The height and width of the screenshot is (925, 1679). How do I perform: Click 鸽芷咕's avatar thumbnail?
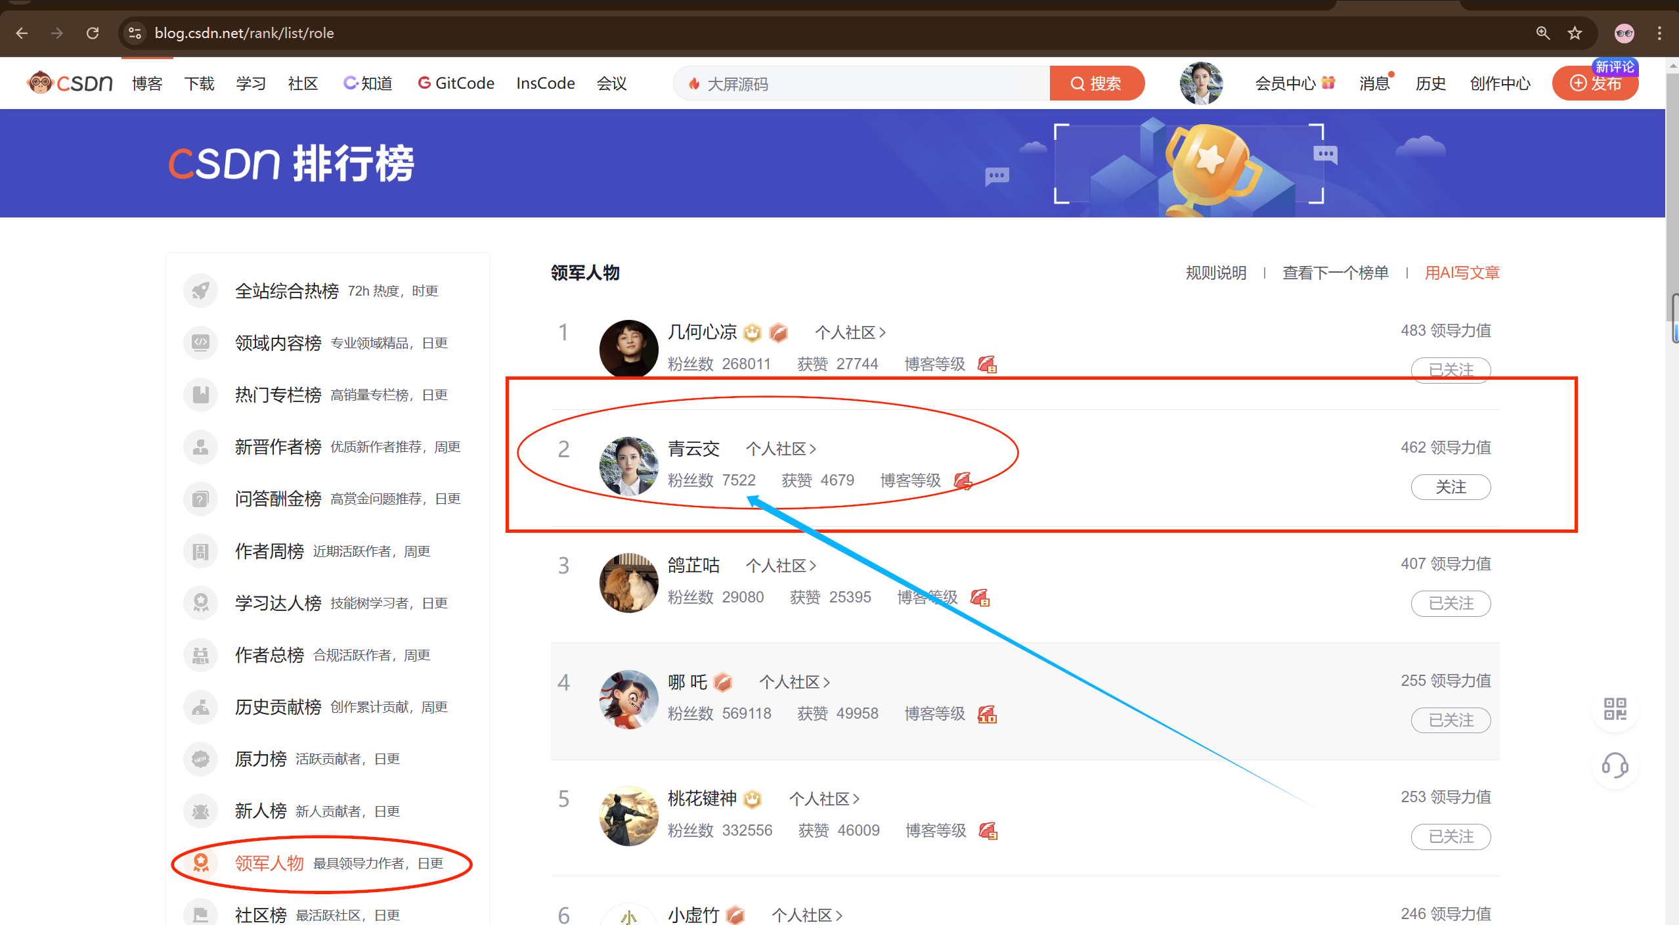(628, 583)
